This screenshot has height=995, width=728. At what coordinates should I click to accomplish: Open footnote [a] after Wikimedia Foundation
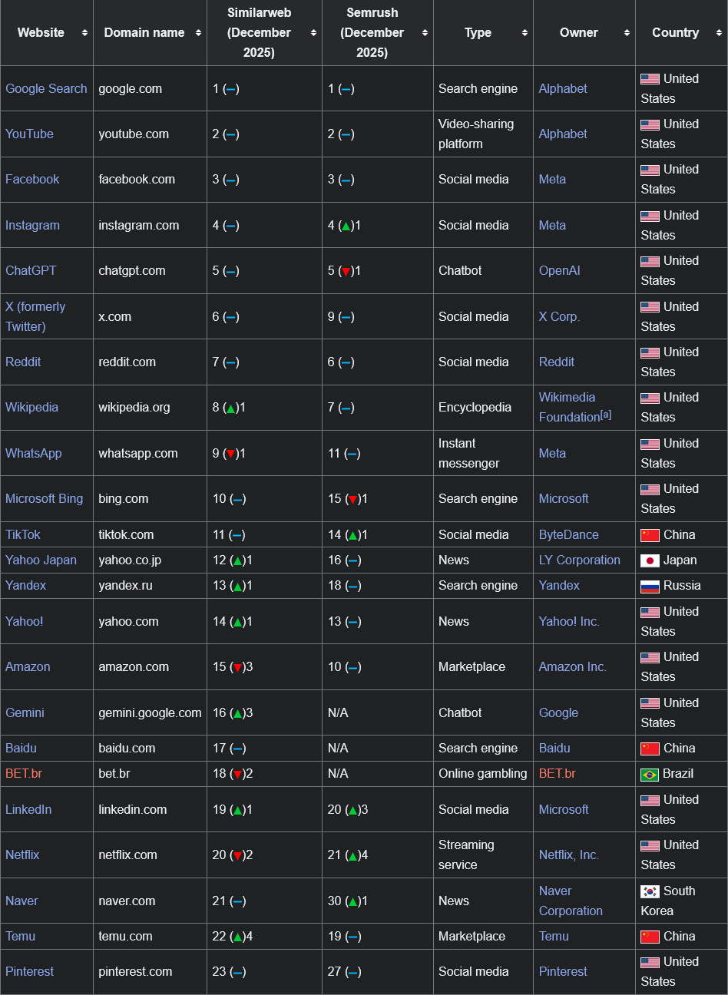606,415
